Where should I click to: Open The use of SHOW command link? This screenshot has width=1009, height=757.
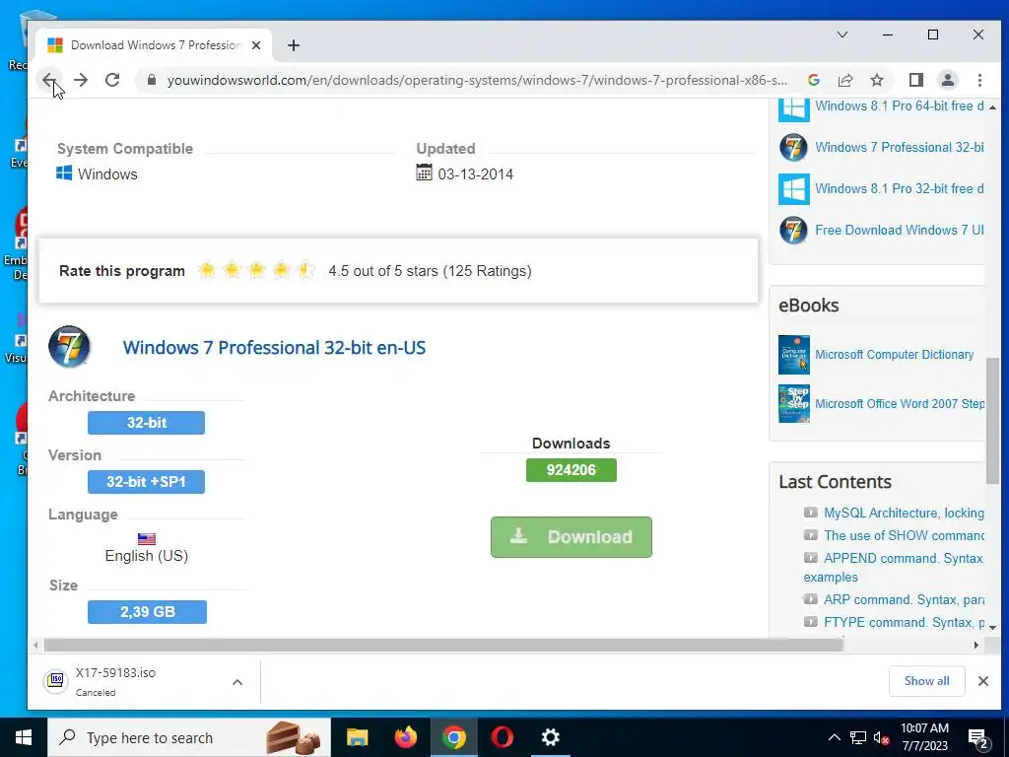904,535
